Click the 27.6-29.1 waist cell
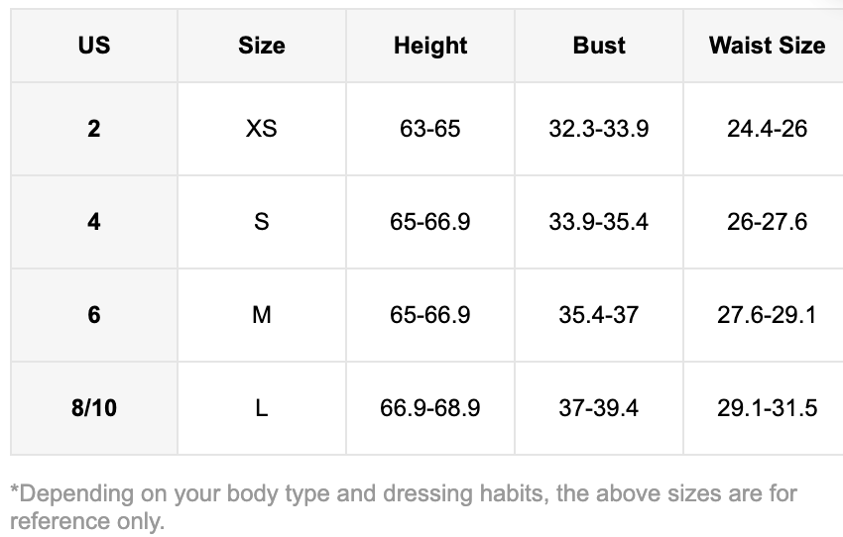 (767, 315)
